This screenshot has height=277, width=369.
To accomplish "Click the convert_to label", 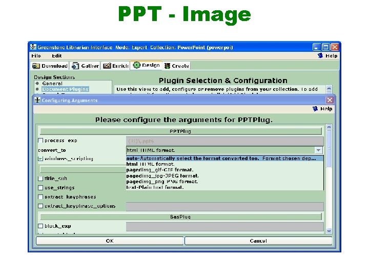I will (x=52, y=150).
